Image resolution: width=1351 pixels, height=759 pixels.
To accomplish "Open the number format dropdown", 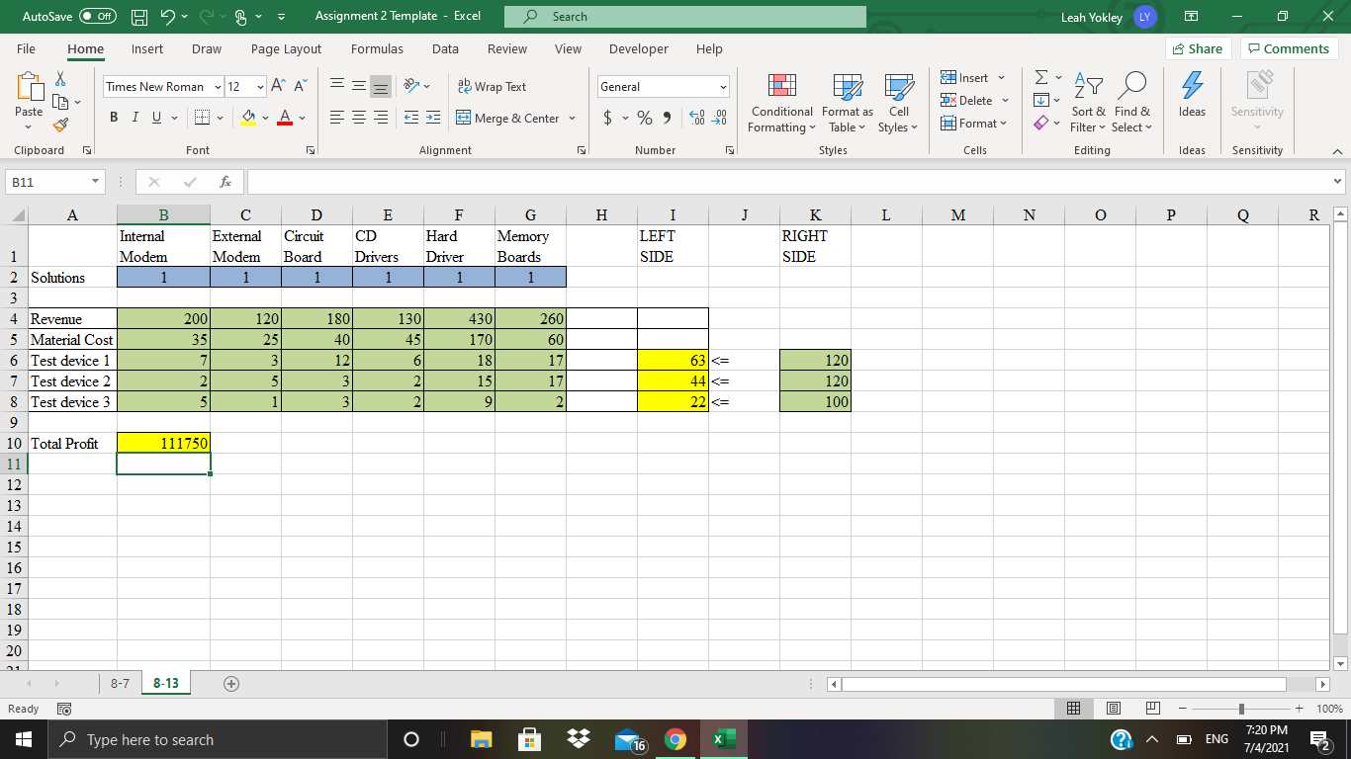I will click(723, 87).
